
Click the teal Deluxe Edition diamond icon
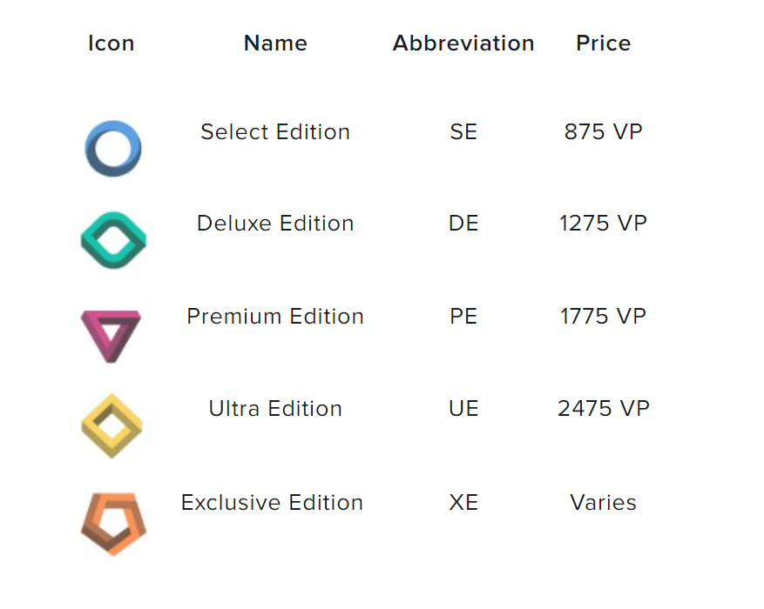click(x=113, y=240)
